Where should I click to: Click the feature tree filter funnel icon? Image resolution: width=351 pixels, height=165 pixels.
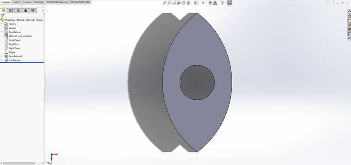(3, 15)
